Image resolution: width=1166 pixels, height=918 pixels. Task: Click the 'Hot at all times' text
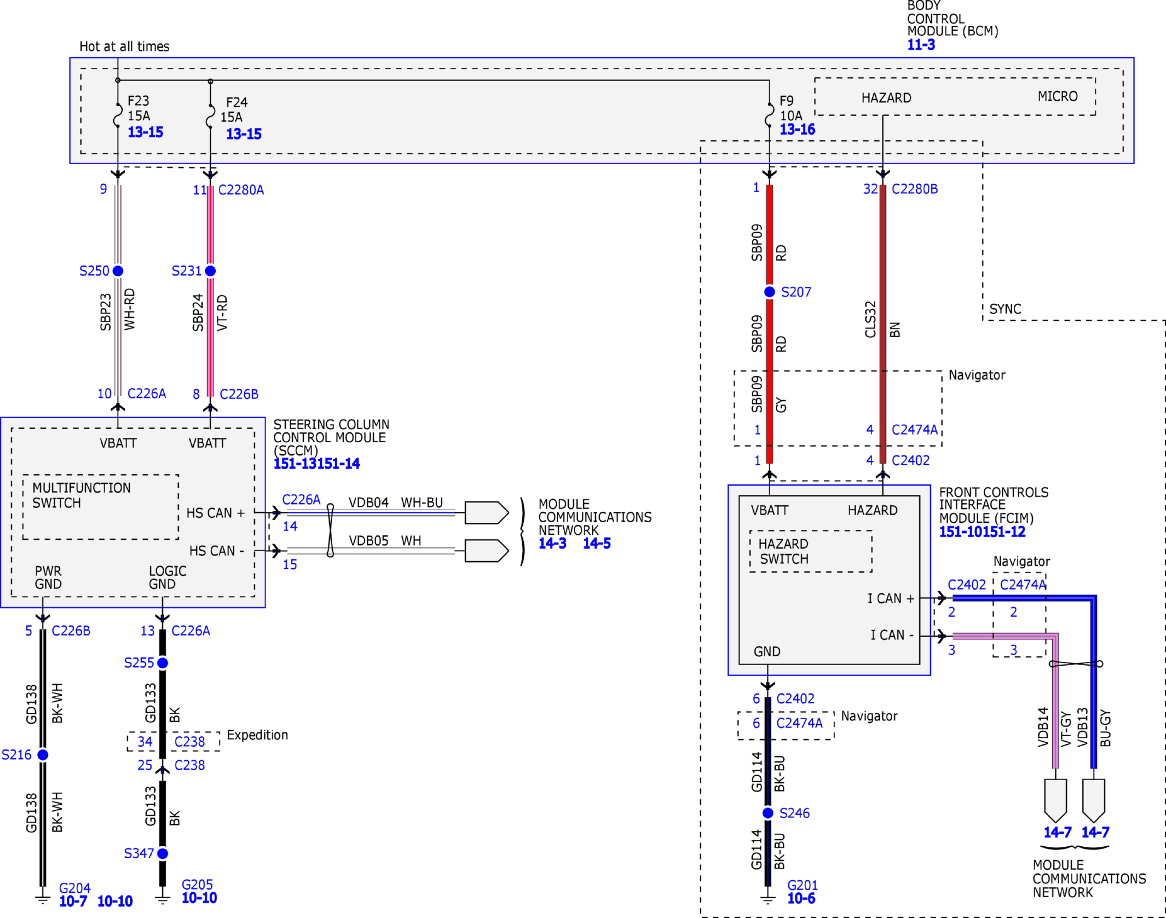124,47
